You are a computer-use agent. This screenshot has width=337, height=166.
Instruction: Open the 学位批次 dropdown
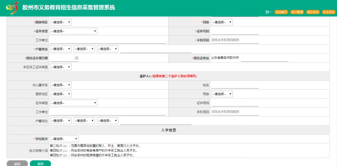coord(64,139)
